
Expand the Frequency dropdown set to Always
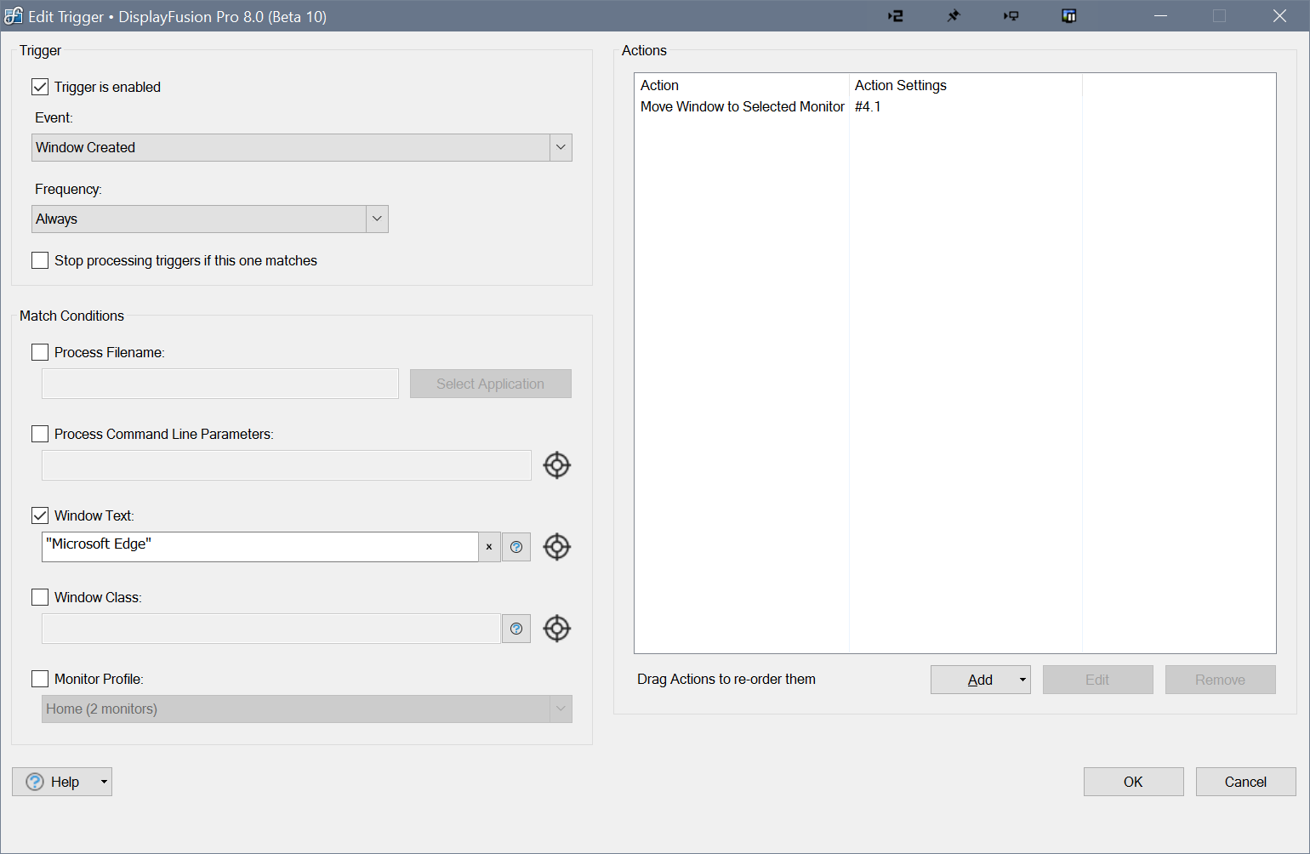click(x=210, y=219)
